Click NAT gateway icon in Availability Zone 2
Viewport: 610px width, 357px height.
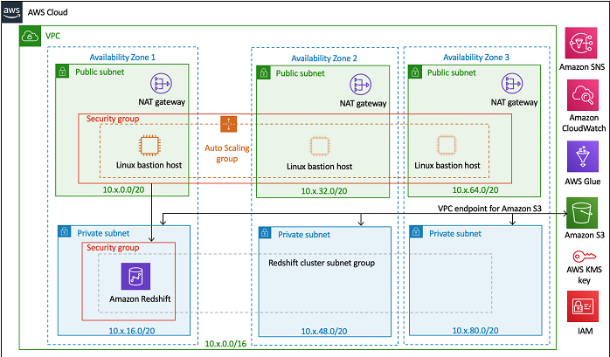click(x=360, y=85)
